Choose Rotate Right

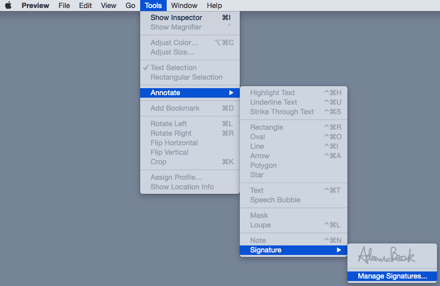click(x=190, y=133)
